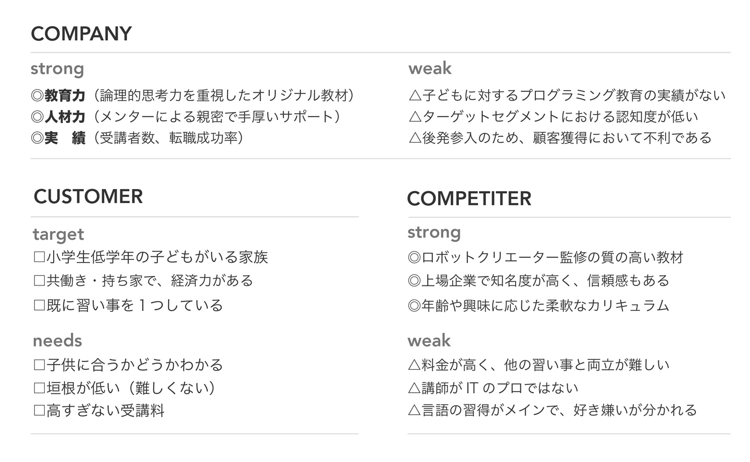The height and width of the screenshot is (462, 750).
Task: Click the needs subheading under CUSTOMER
Action: (x=57, y=341)
